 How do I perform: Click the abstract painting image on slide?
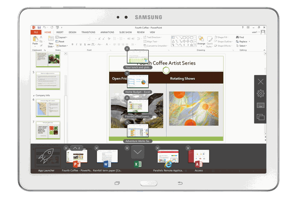click(x=194, y=109)
